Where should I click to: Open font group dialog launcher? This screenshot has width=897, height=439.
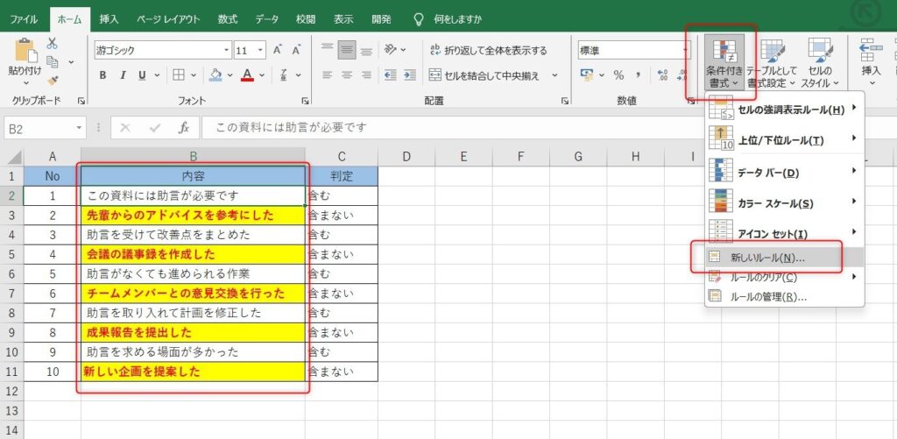pyautogui.click(x=304, y=102)
